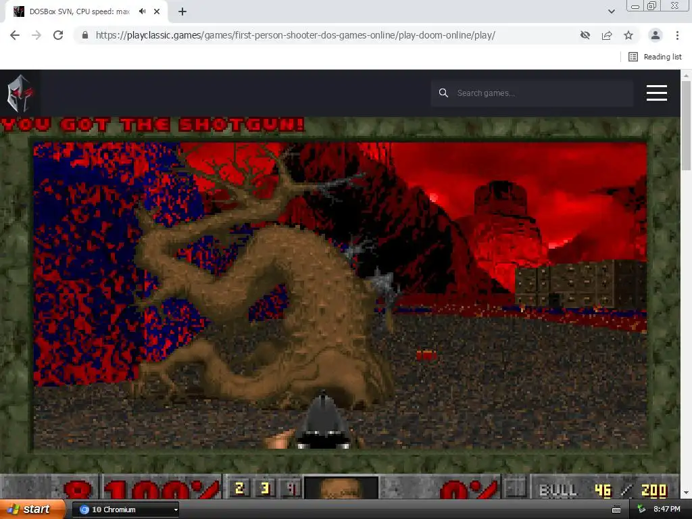Open the Windows start menu
Screen dimensions: 692x519
pyautogui.click(x=32, y=510)
